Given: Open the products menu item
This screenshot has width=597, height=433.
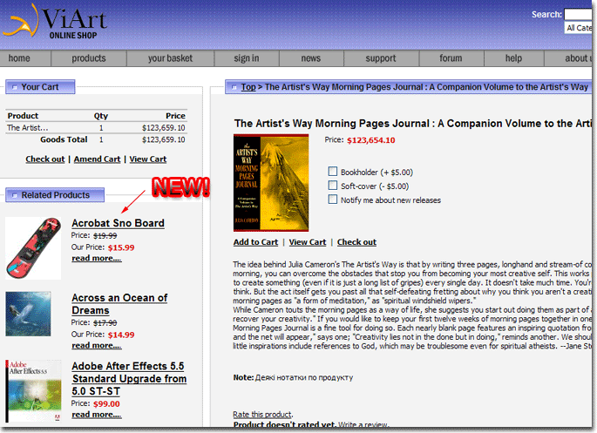Looking at the screenshot, I should (x=89, y=58).
